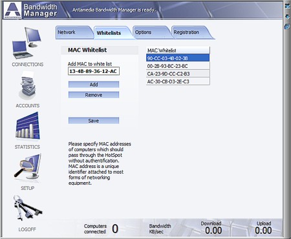
Task: Click the Save button
Action: 94,121
